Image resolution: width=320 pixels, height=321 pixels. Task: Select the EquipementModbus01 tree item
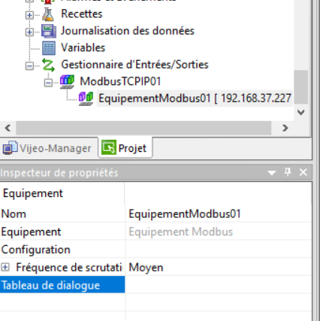195,98
